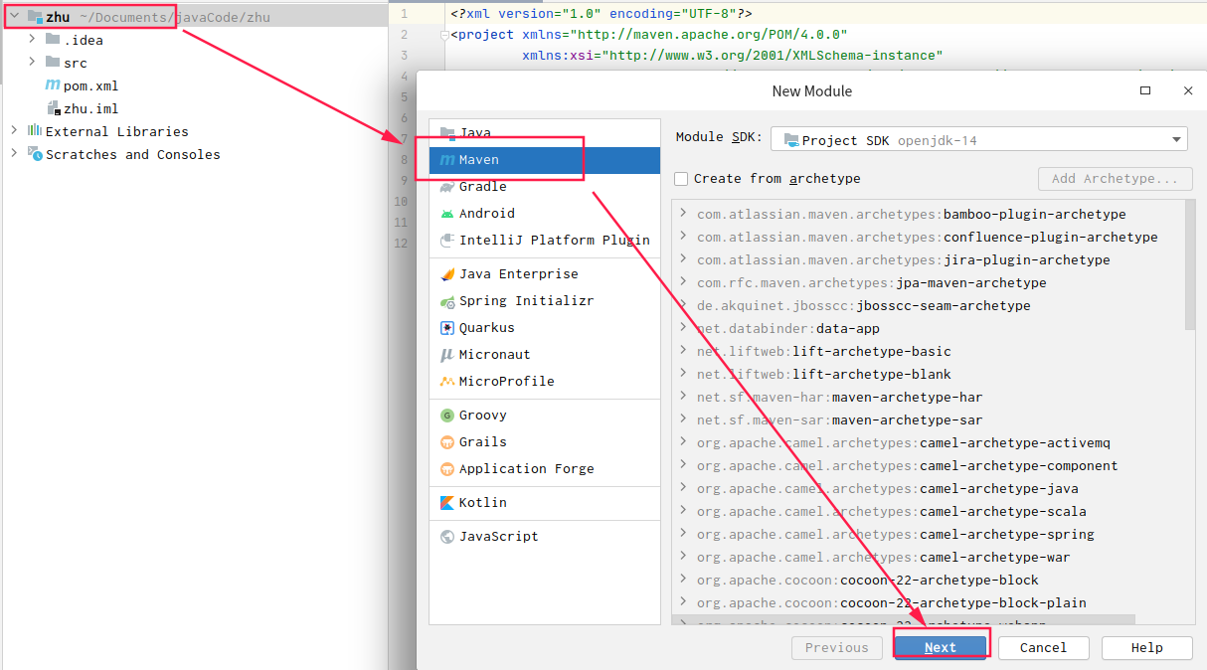Select jira-plugin-archetype row
Screen dimensions: 1207x670
[929, 259]
